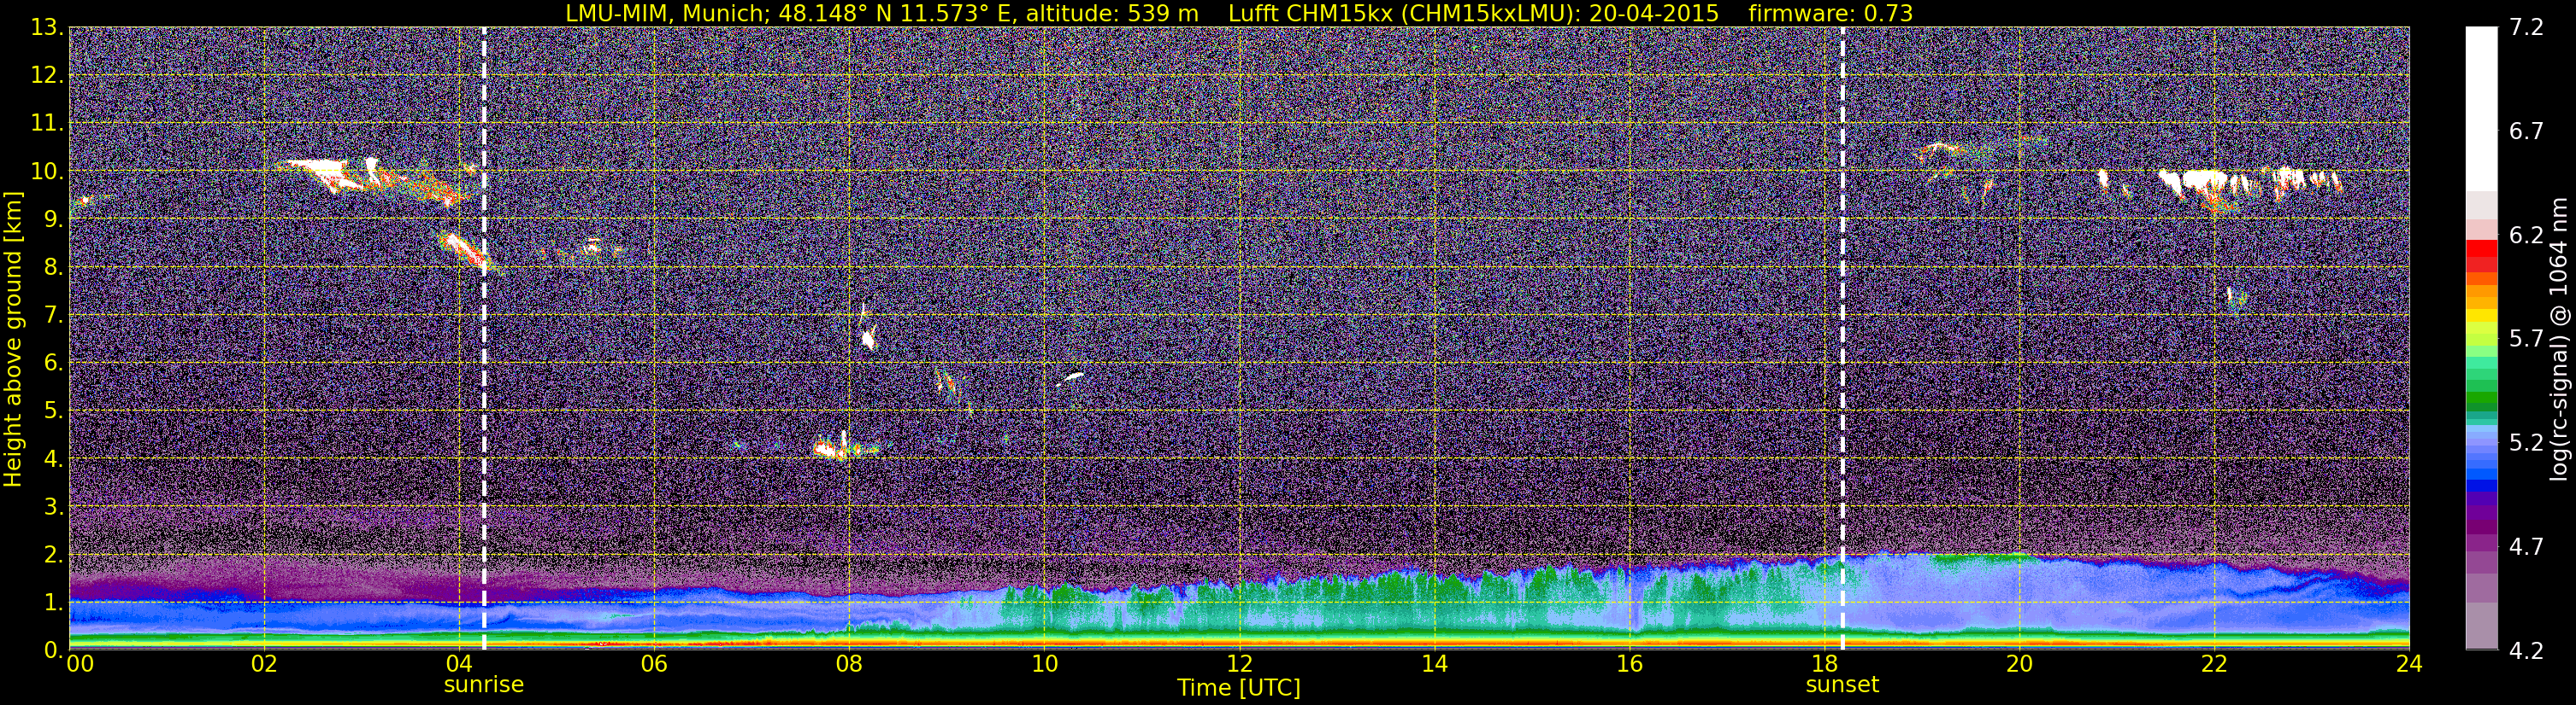Image resolution: width=2576 pixels, height=705 pixels.
Task: Click the colorbar label 'log(rc-signal) @ 1064 nm'
Action: click(2559, 339)
